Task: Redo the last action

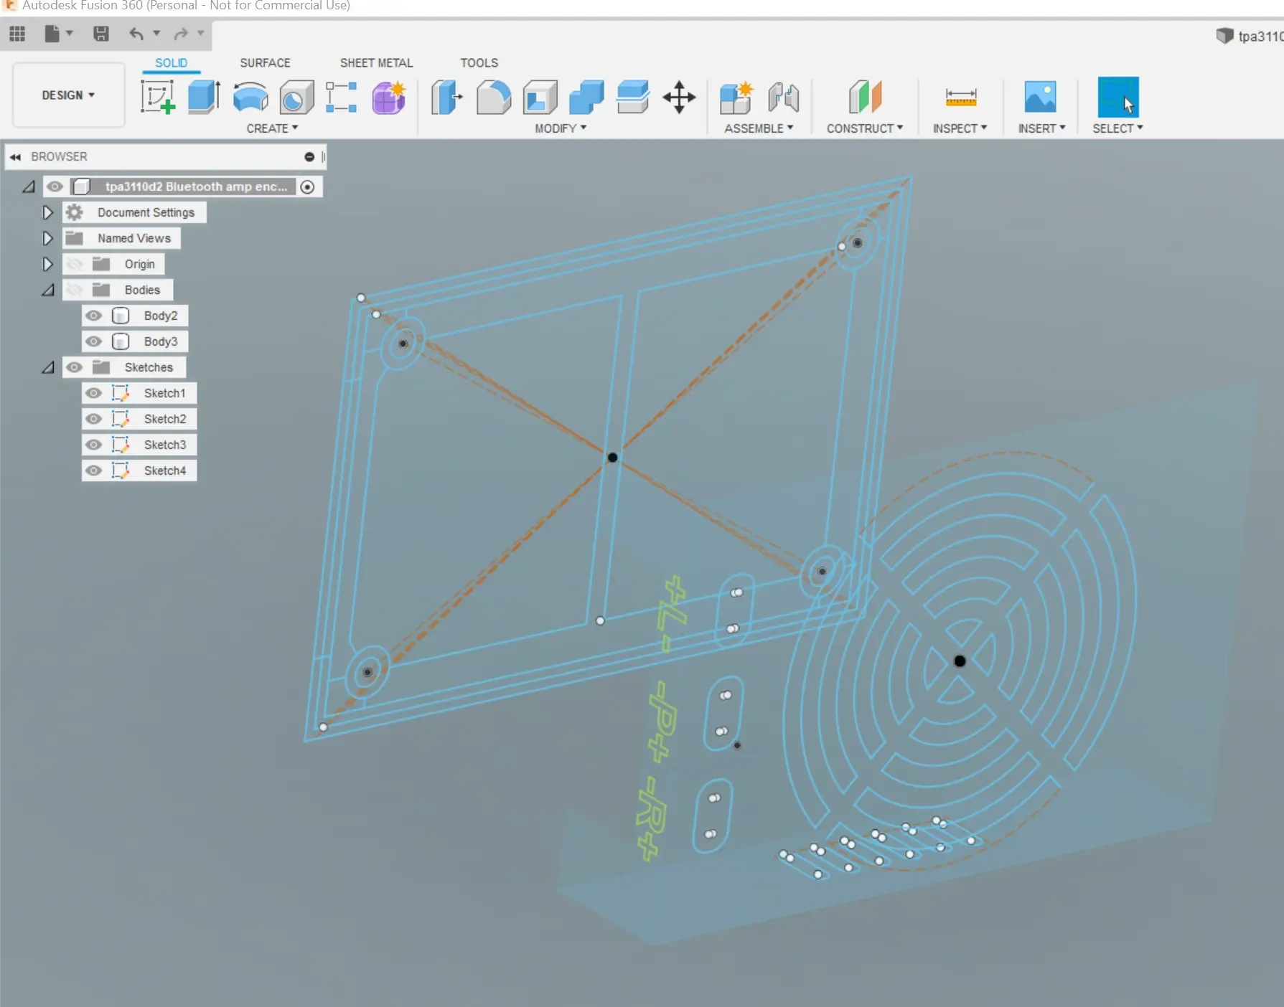Action: [x=181, y=33]
